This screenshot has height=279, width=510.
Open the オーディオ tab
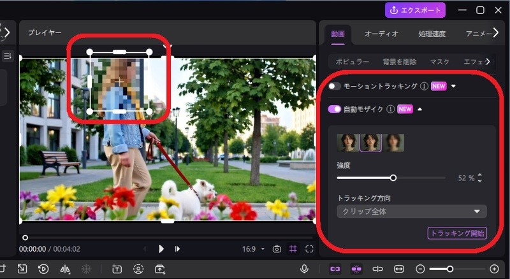coord(381,34)
